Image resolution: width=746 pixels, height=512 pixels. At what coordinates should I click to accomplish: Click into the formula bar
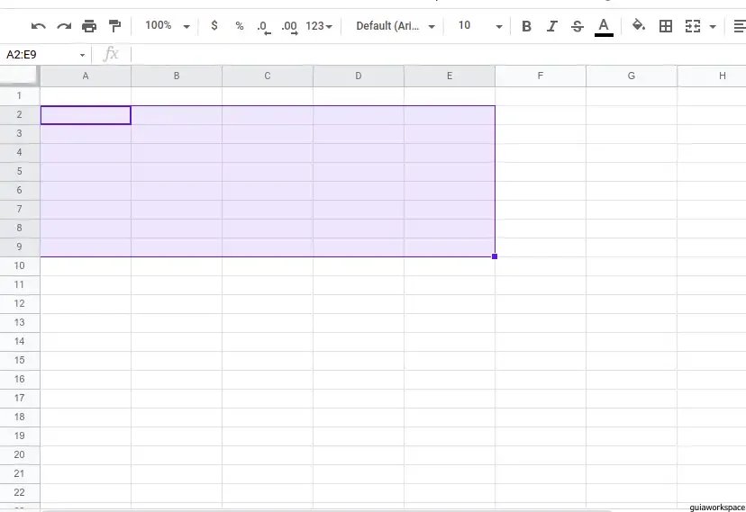[438, 55]
